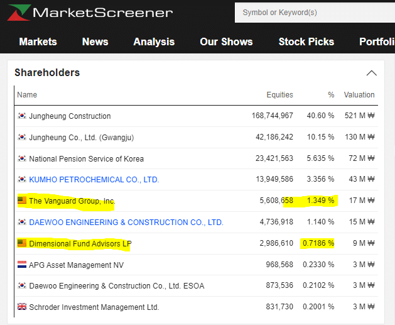Click the Korean flag beside National Pension Service

click(22, 158)
